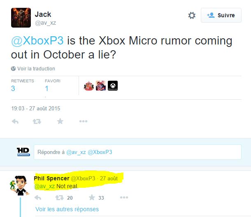Viewport: 251px width, 217px height.
Task: Favorite Jack's tweet with the star icon
Action: pos(60,121)
